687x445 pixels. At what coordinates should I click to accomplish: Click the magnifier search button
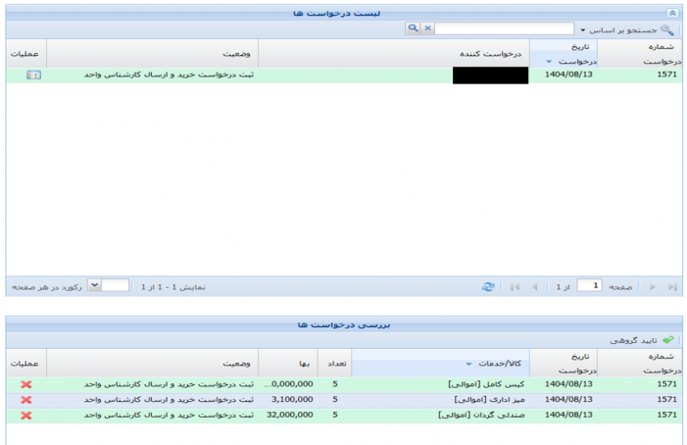coord(413,29)
